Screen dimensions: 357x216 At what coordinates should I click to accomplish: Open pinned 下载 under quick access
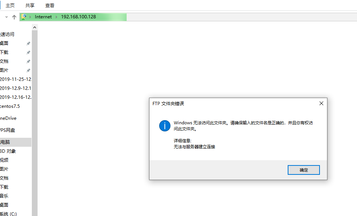coord(4,52)
